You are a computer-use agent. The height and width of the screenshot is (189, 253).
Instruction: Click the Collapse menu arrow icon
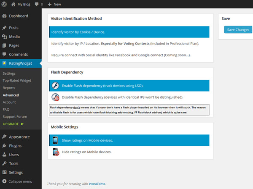(4, 181)
